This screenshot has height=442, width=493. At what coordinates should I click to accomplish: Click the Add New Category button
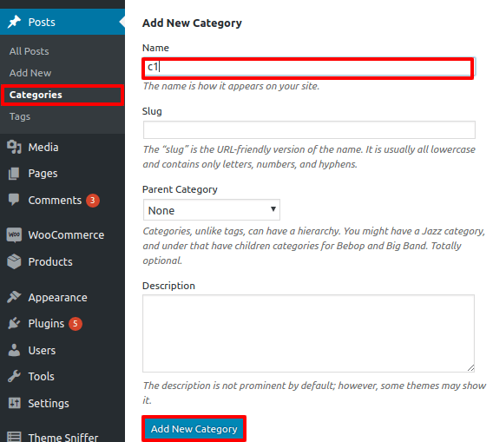pos(194,429)
